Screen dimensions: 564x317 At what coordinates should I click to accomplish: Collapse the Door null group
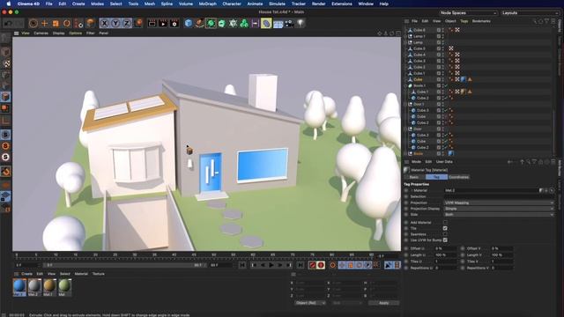[x=406, y=129]
